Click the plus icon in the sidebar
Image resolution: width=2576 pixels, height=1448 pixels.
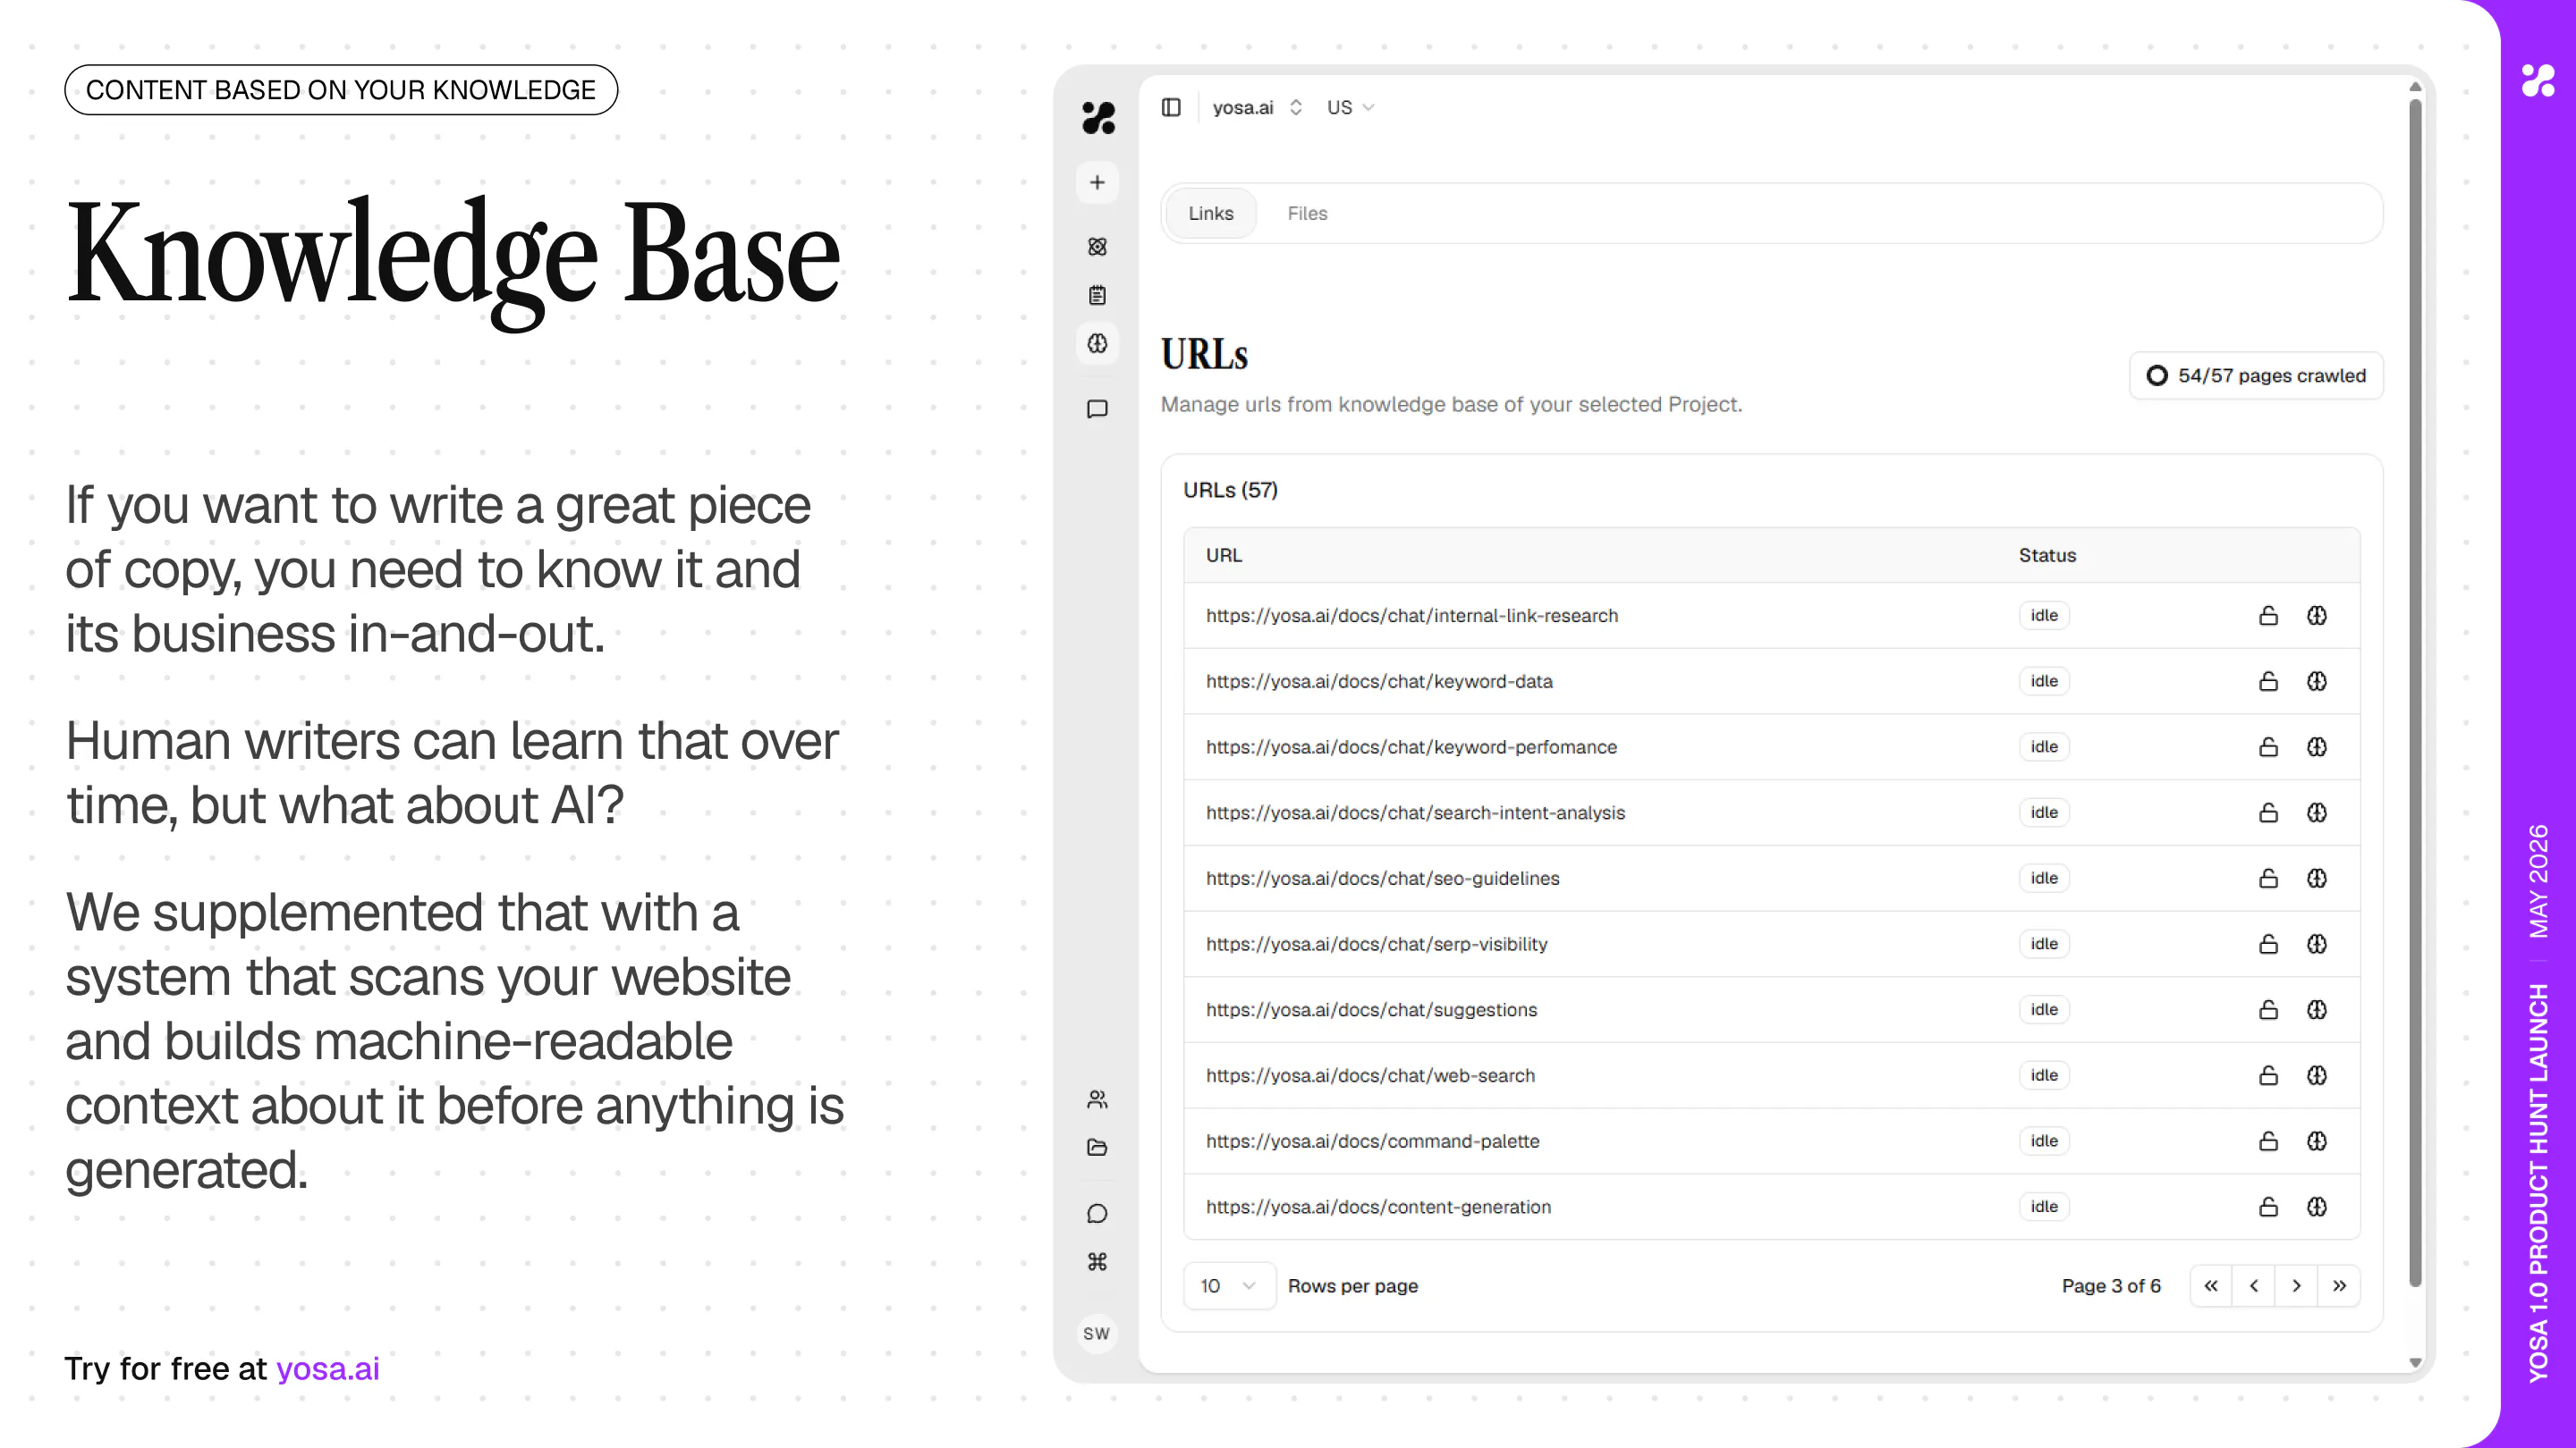1097,183
